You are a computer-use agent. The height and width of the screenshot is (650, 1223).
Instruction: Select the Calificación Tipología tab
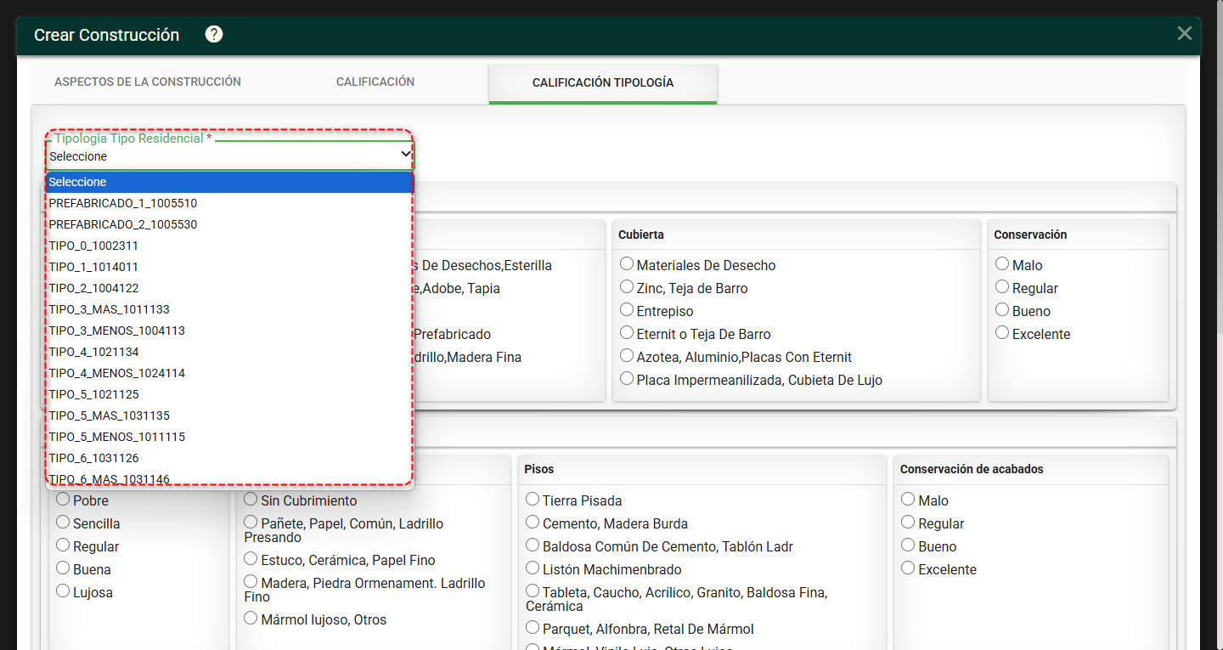pos(603,83)
